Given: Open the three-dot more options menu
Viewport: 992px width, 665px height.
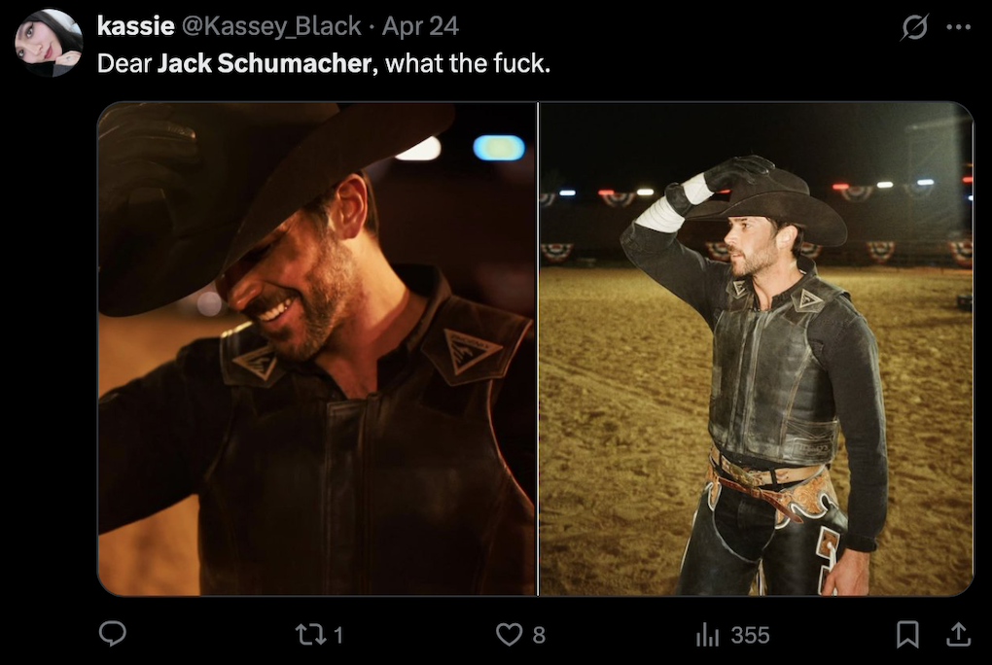Looking at the screenshot, I should point(958,27).
